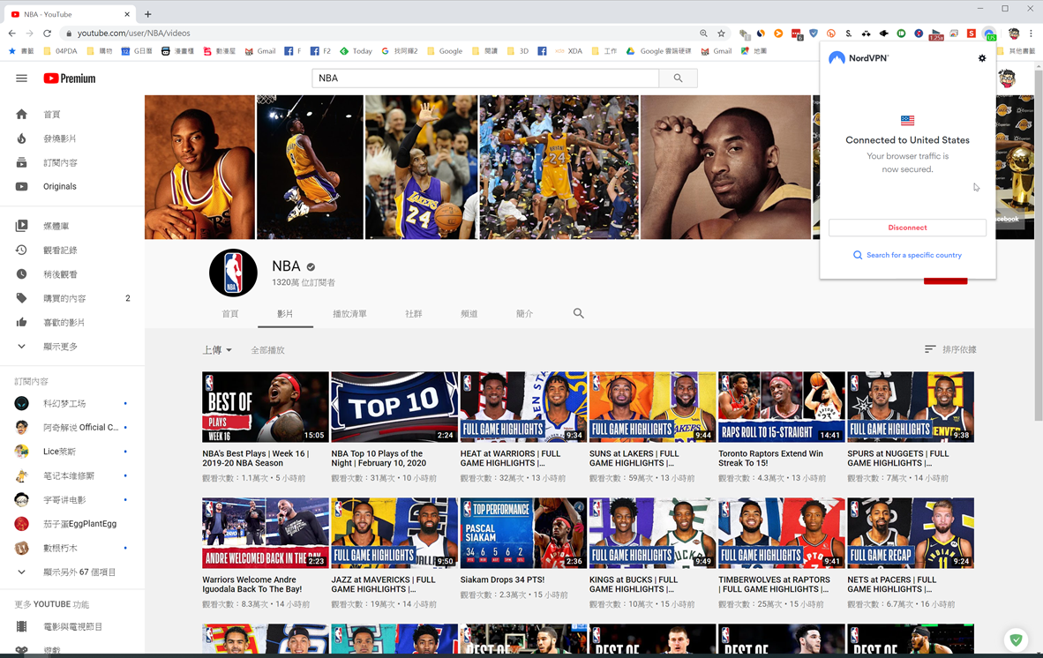
Task: Click Search for a specific country
Action: click(907, 255)
